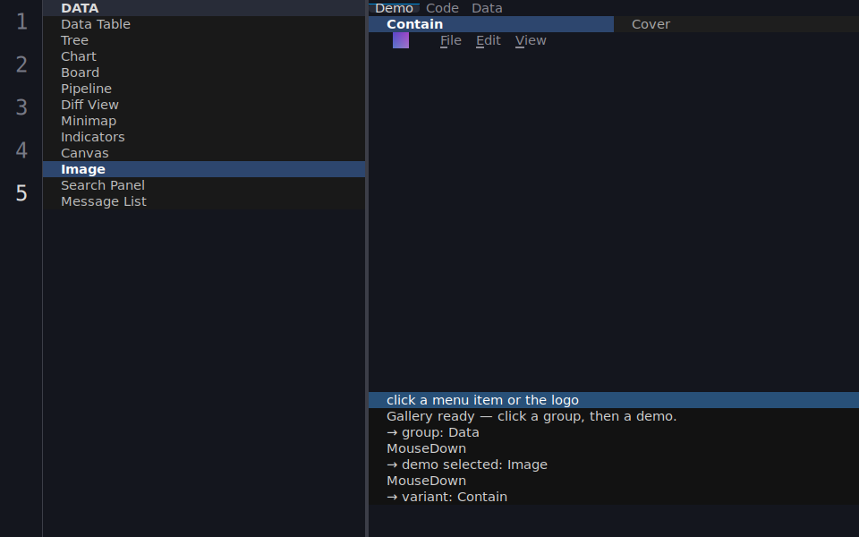This screenshot has height=537, width=859.
Task: Open the Diff View demo
Action: (x=204, y=105)
